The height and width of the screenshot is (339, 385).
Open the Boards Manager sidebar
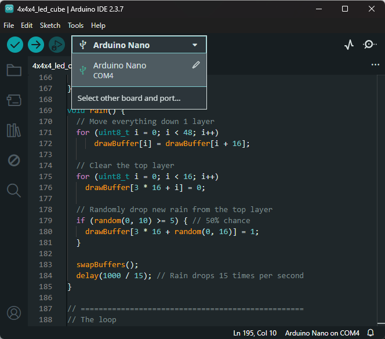(x=14, y=101)
